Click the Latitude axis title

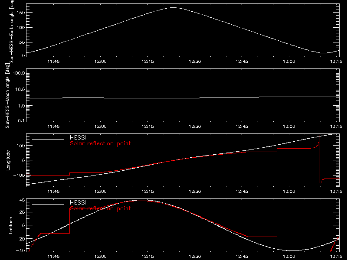tap(10, 225)
